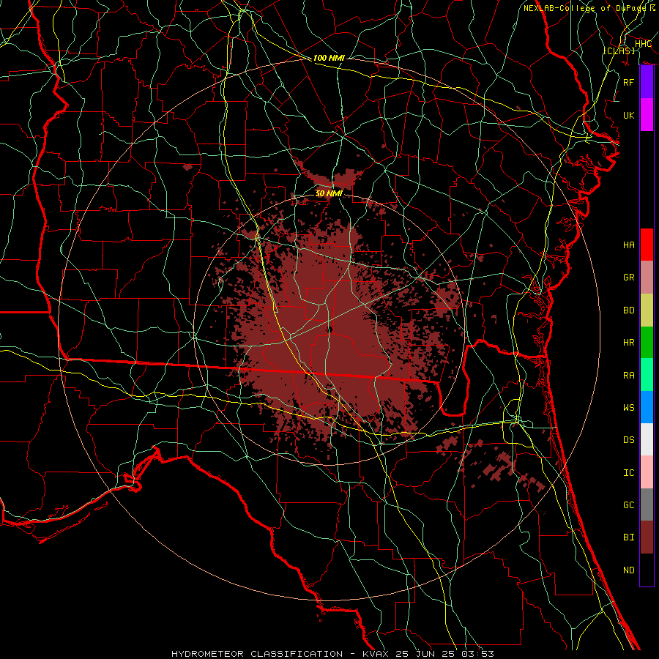
Task: Click the HYDROMETEOR CLASSIFICATION title text
Action: point(257,654)
